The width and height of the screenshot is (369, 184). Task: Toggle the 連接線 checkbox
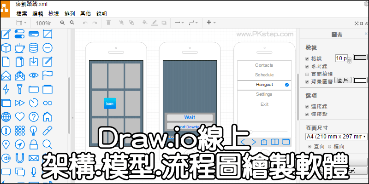(x=307, y=106)
